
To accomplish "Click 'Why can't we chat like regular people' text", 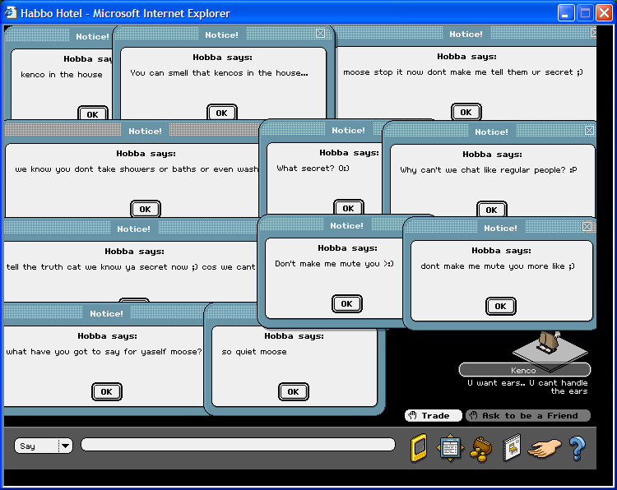I will [489, 170].
